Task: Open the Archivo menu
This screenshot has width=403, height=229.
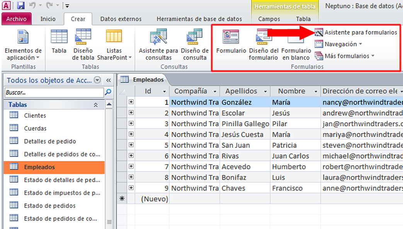Action: click(x=16, y=19)
